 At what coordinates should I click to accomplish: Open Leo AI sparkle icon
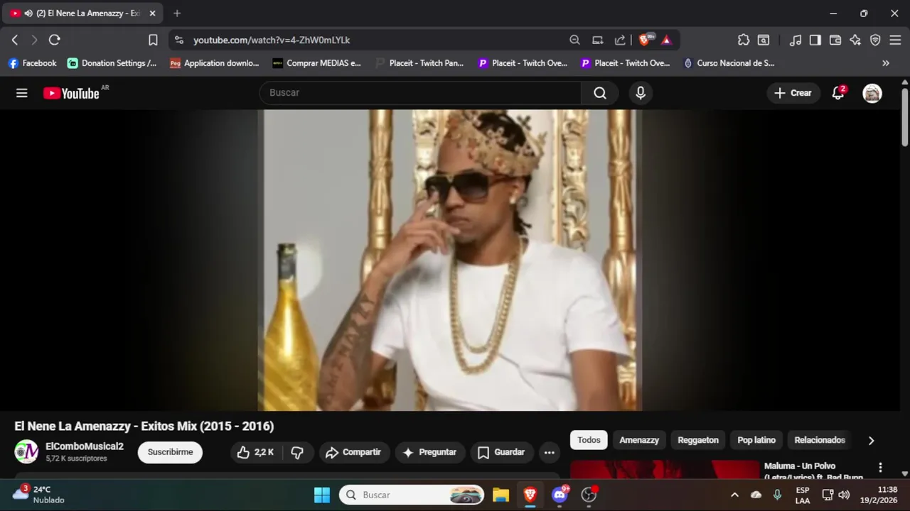tap(855, 40)
